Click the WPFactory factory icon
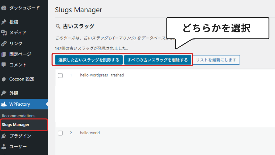This screenshot has width=275, height=155. [4, 104]
